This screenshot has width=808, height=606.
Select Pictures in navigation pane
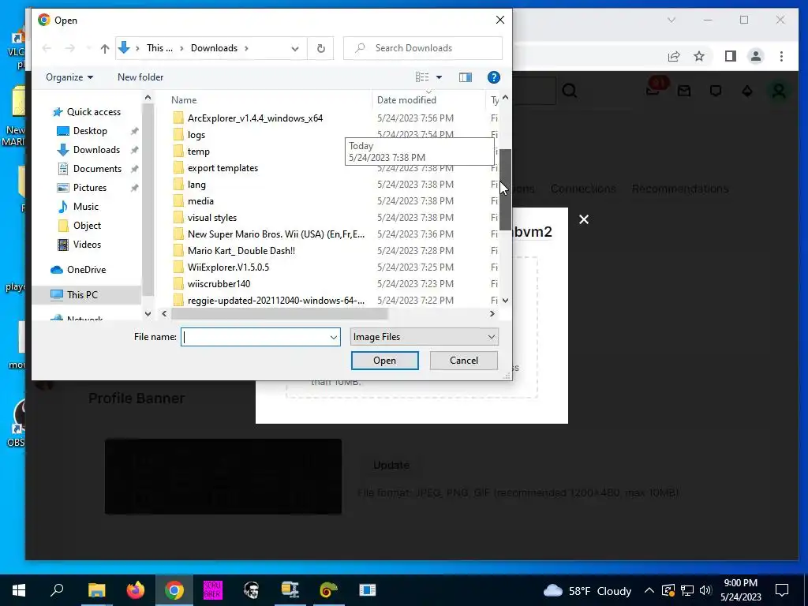click(x=81, y=188)
